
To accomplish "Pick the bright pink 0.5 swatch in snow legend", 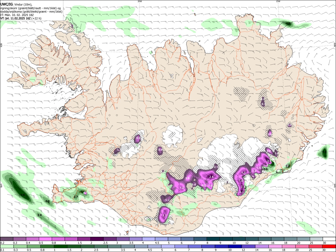I will tap(45, 239).
